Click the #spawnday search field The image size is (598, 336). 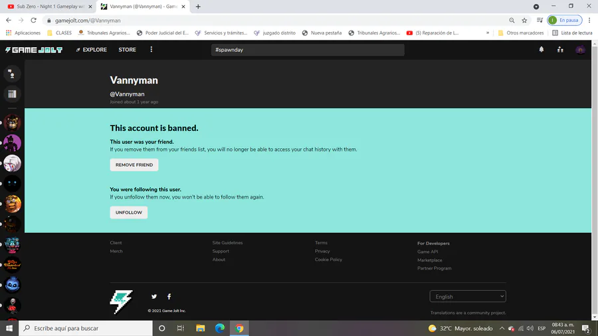(x=308, y=50)
